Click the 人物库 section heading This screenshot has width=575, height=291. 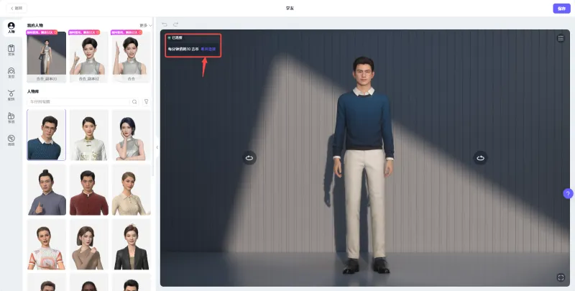pos(33,91)
